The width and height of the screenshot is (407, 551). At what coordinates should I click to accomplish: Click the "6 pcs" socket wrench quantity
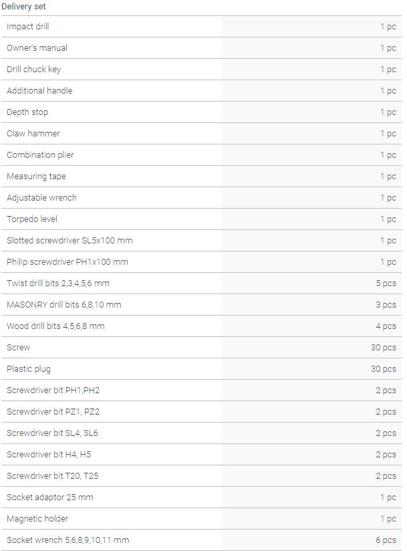pyautogui.click(x=386, y=540)
